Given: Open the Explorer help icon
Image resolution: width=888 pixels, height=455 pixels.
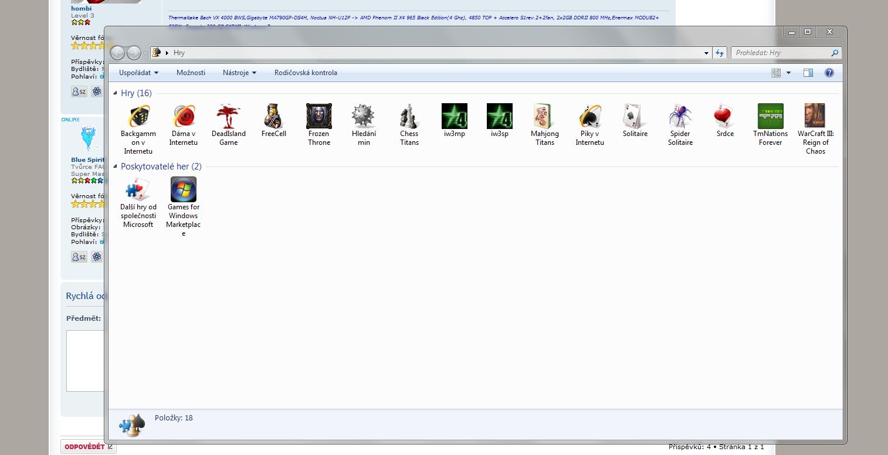Looking at the screenshot, I should (829, 73).
